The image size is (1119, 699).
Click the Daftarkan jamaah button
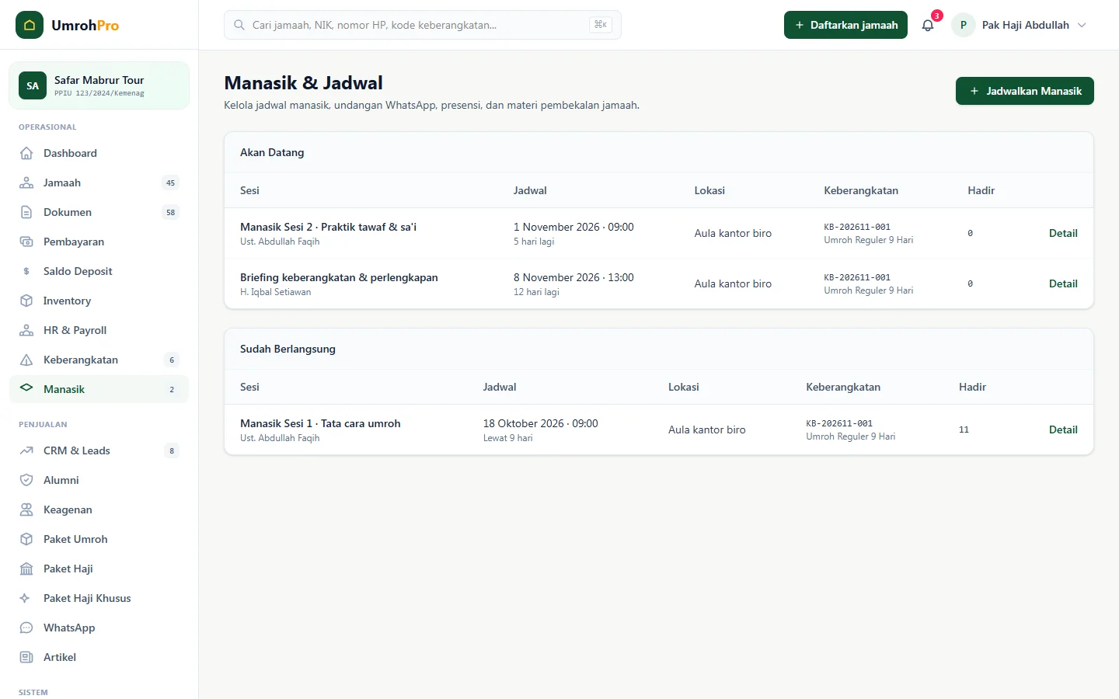[845, 25]
